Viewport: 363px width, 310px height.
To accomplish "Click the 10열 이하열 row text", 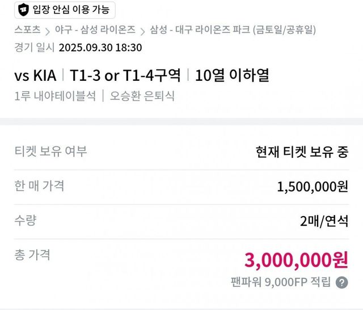I will tap(231, 75).
